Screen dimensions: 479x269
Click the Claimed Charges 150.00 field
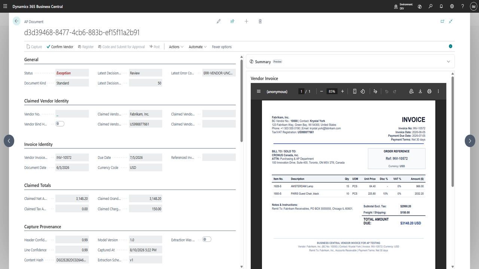pyautogui.click(x=145, y=208)
